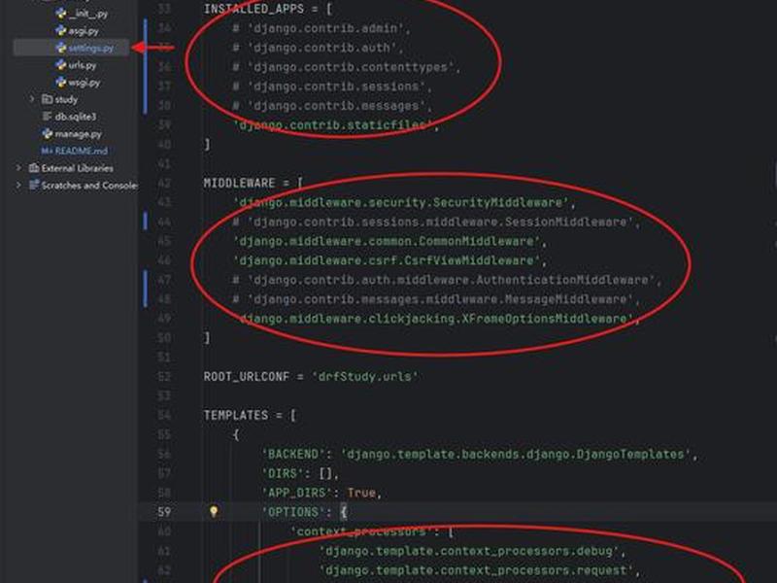The image size is (777, 583).
Task: Expand the study folder chevron
Action: click(x=32, y=99)
